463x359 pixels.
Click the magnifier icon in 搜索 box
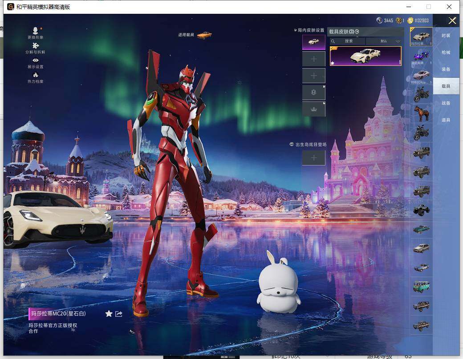(333, 41)
